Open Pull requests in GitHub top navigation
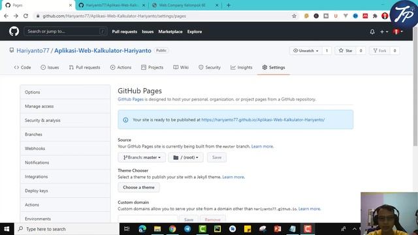 [125, 31]
